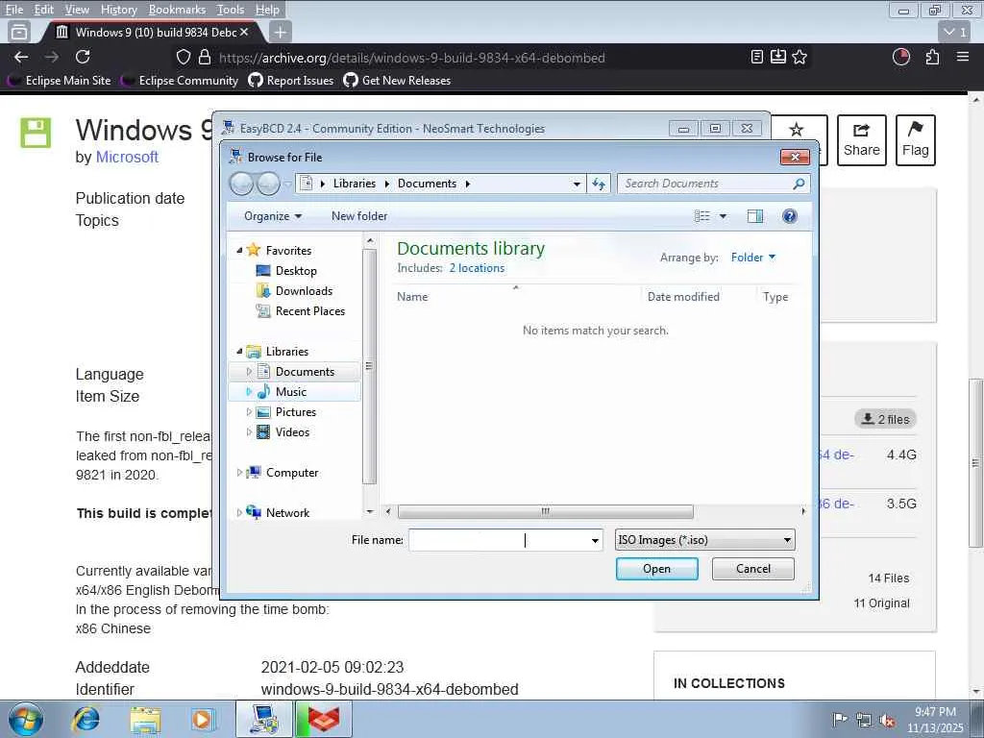The height and width of the screenshot is (738, 984).
Task: Select Documents library in navigation tree
Action: tap(305, 372)
